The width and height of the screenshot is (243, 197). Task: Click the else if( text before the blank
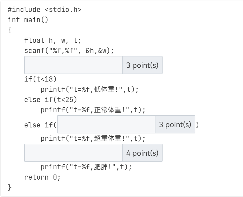coord(40,125)
